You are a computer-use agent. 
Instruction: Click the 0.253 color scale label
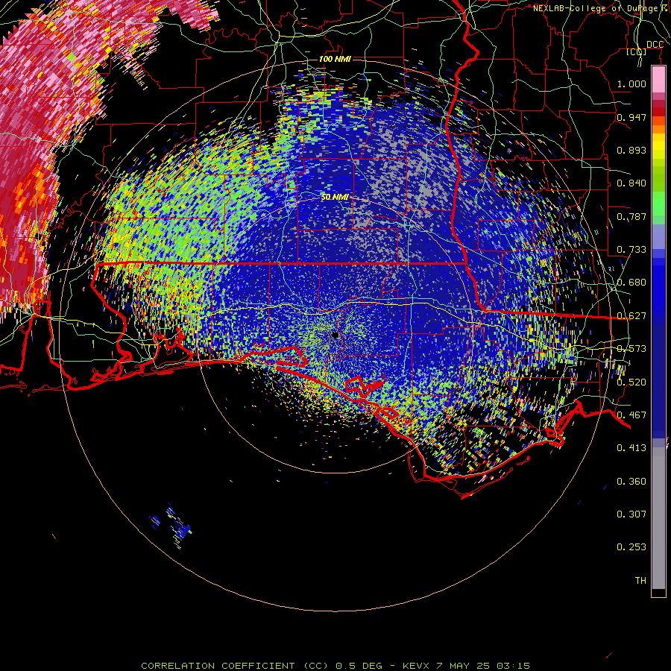[631, 547]
